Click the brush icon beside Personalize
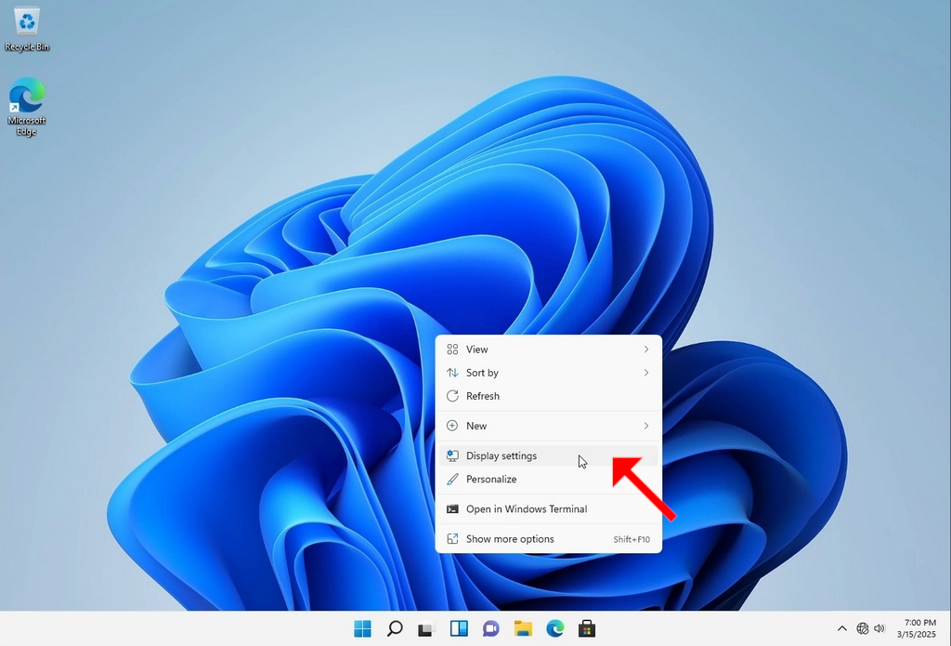Viewport: 951px width, 646px height. [x=452, y=479]
